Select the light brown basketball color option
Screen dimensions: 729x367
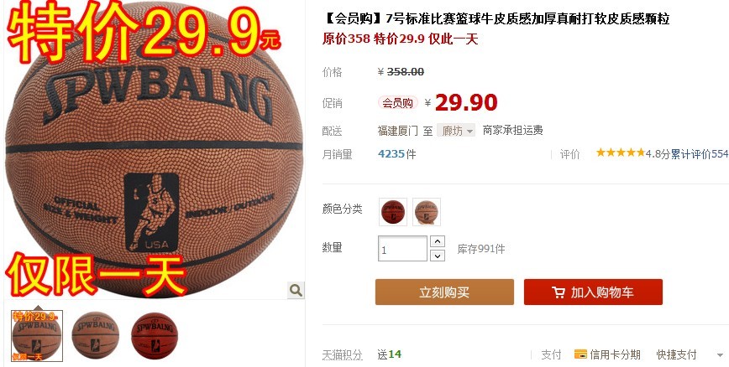coord(427,212)
